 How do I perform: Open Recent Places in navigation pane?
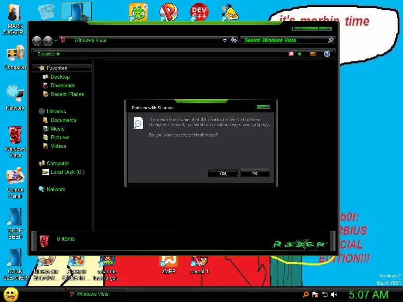[67, 94]
